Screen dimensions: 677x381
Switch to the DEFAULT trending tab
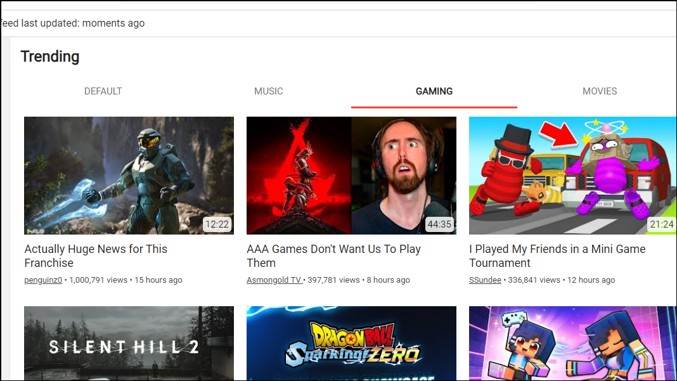pyautogui.click(x=103, y=91)
